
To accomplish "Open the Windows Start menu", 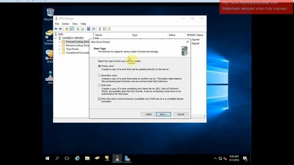I will point(47,159).
